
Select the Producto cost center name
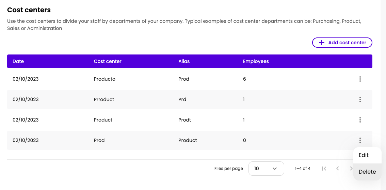[104, 79]
